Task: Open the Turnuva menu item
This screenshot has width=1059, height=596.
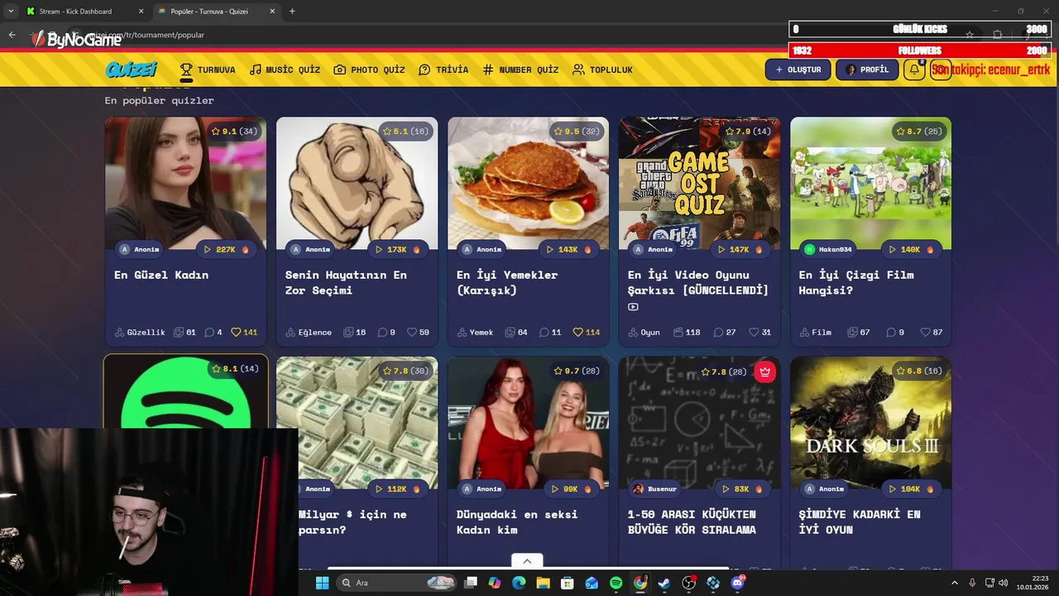Action: (x=208, y=70)
